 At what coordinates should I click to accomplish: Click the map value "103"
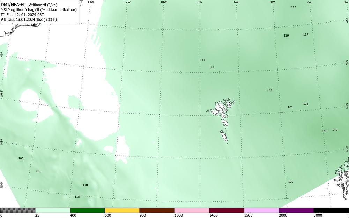tap(21, 158)
